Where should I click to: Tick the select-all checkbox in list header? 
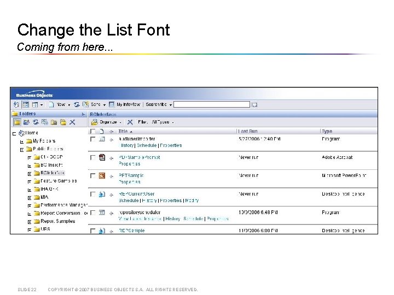click(x=92, y=132)
